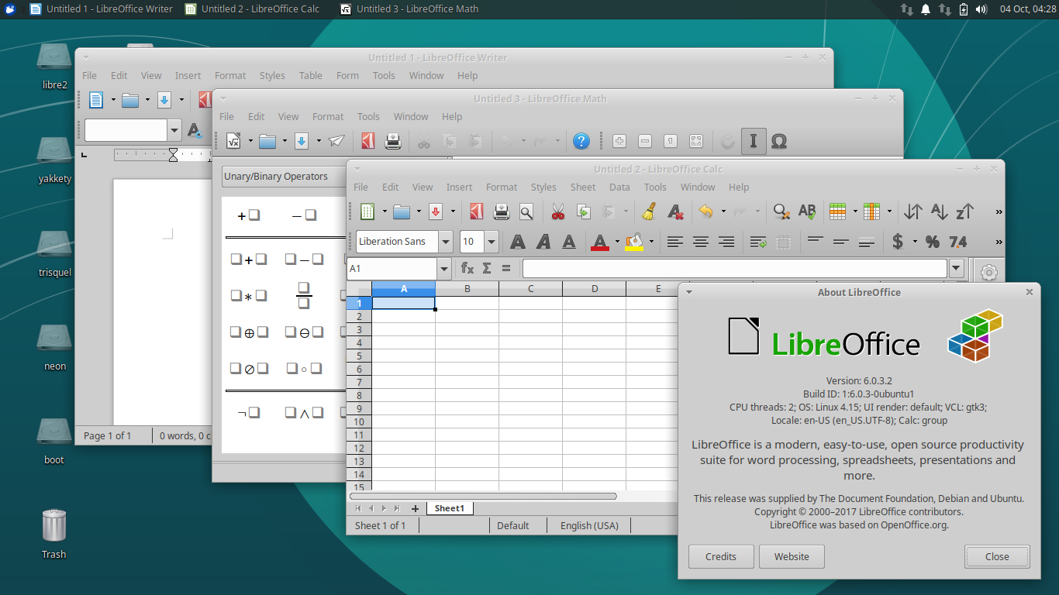Click the Undo arrow in Calc
The width and height of the screenshot is (1059, 595).
tap(705, 211)
